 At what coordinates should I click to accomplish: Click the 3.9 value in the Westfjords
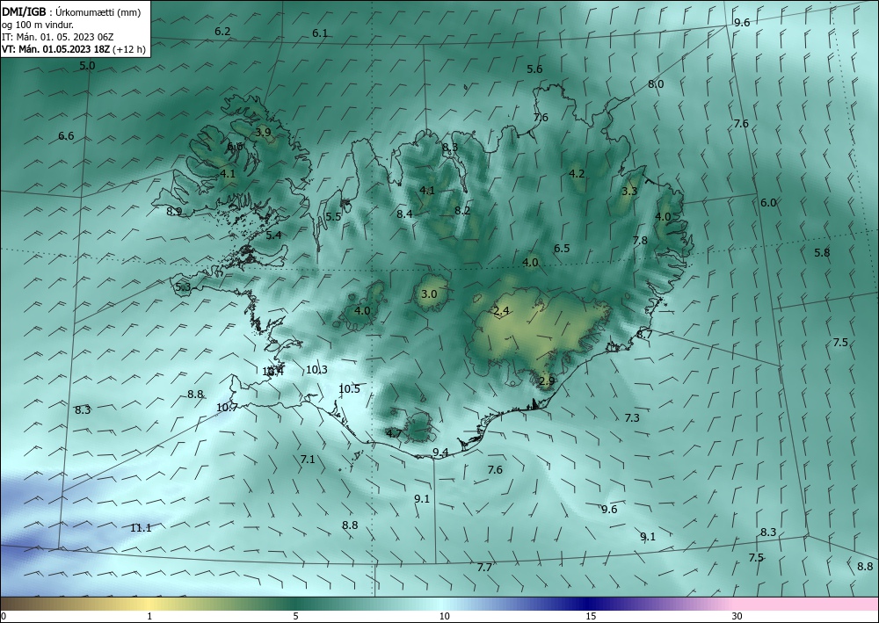point(263,133)
